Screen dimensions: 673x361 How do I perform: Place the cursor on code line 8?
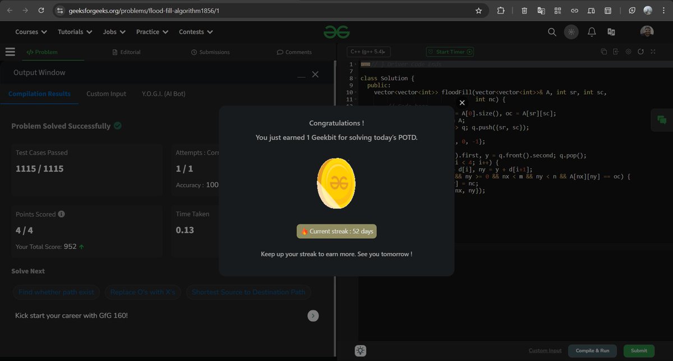click(387, 78)
